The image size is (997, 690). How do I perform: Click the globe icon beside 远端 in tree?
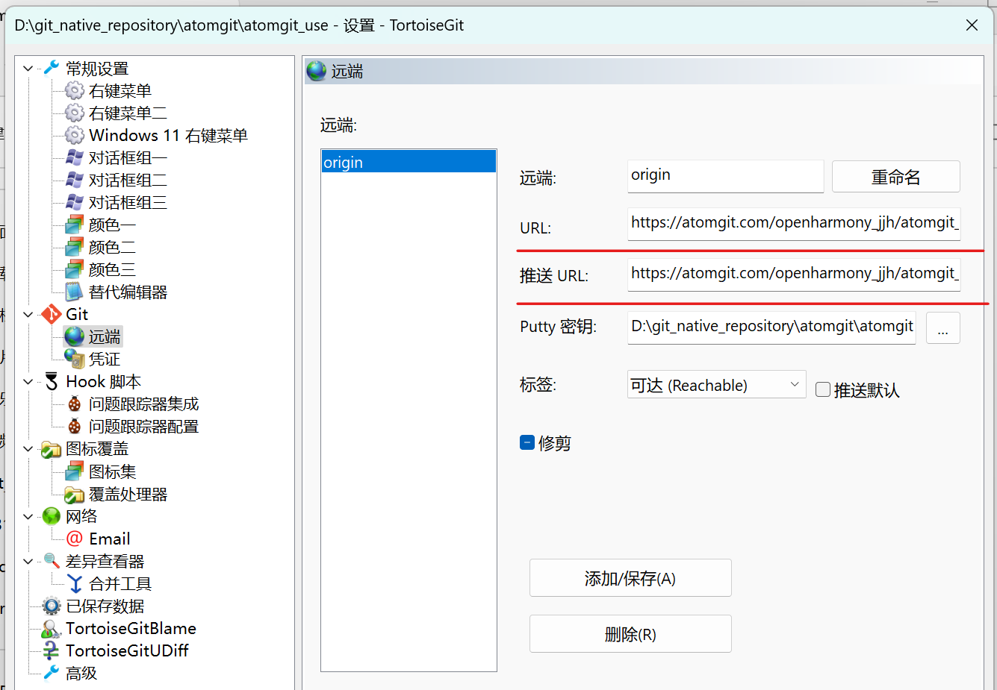75,336
